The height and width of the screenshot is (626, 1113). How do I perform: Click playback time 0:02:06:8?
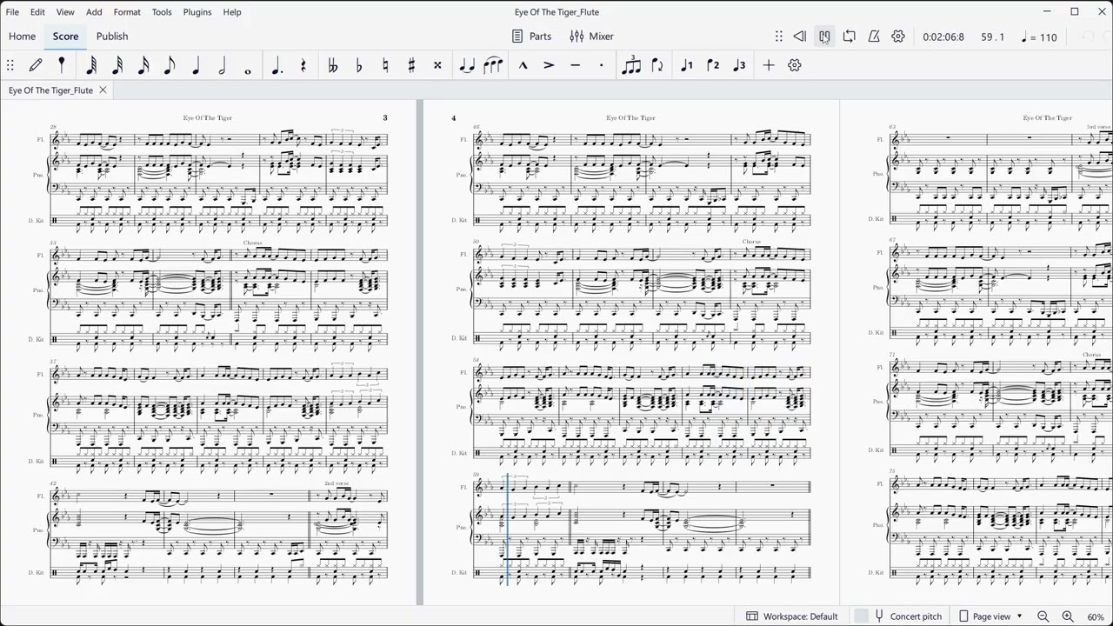(x=943, y=37)
